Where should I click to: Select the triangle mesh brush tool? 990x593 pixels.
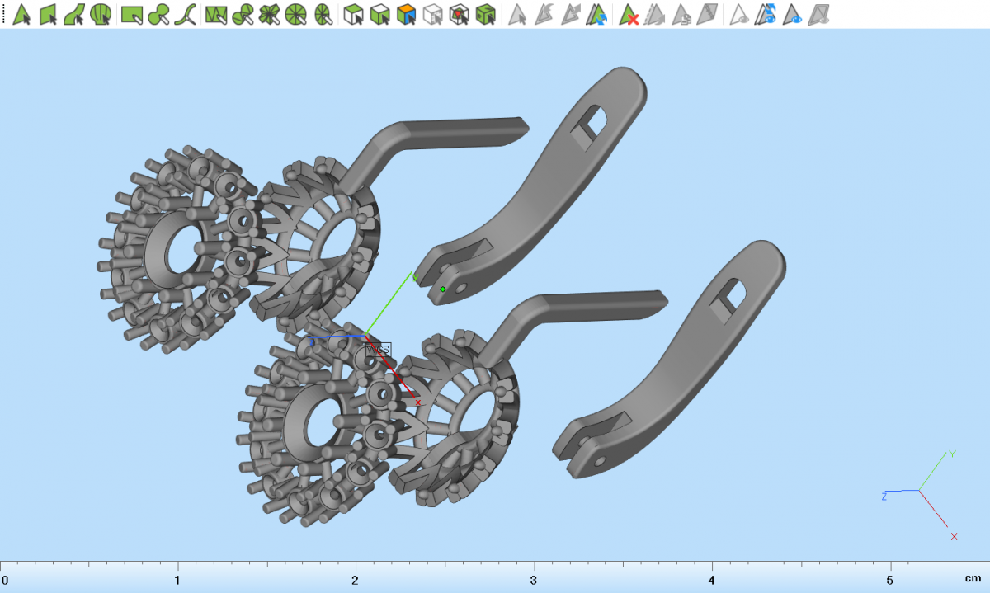[216, 14]
